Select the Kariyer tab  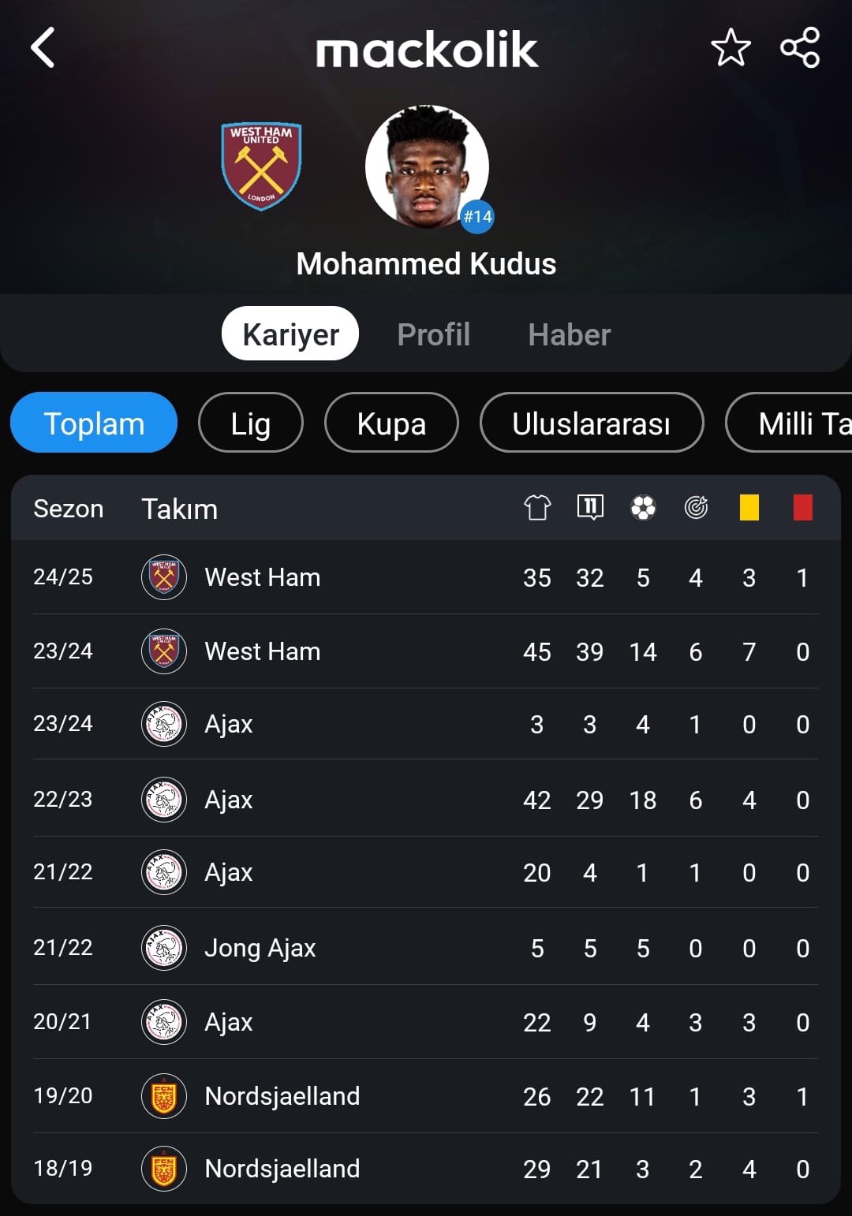pyautogui.click(x=290, y=334)
